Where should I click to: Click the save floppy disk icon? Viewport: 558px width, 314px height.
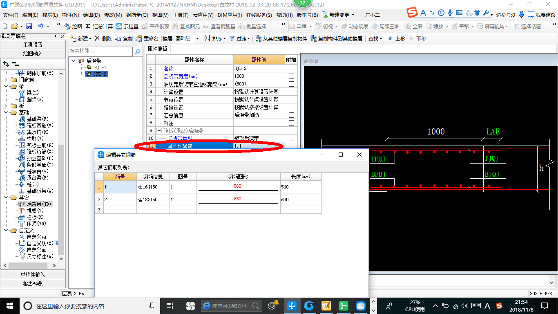[x=29, y=26]
